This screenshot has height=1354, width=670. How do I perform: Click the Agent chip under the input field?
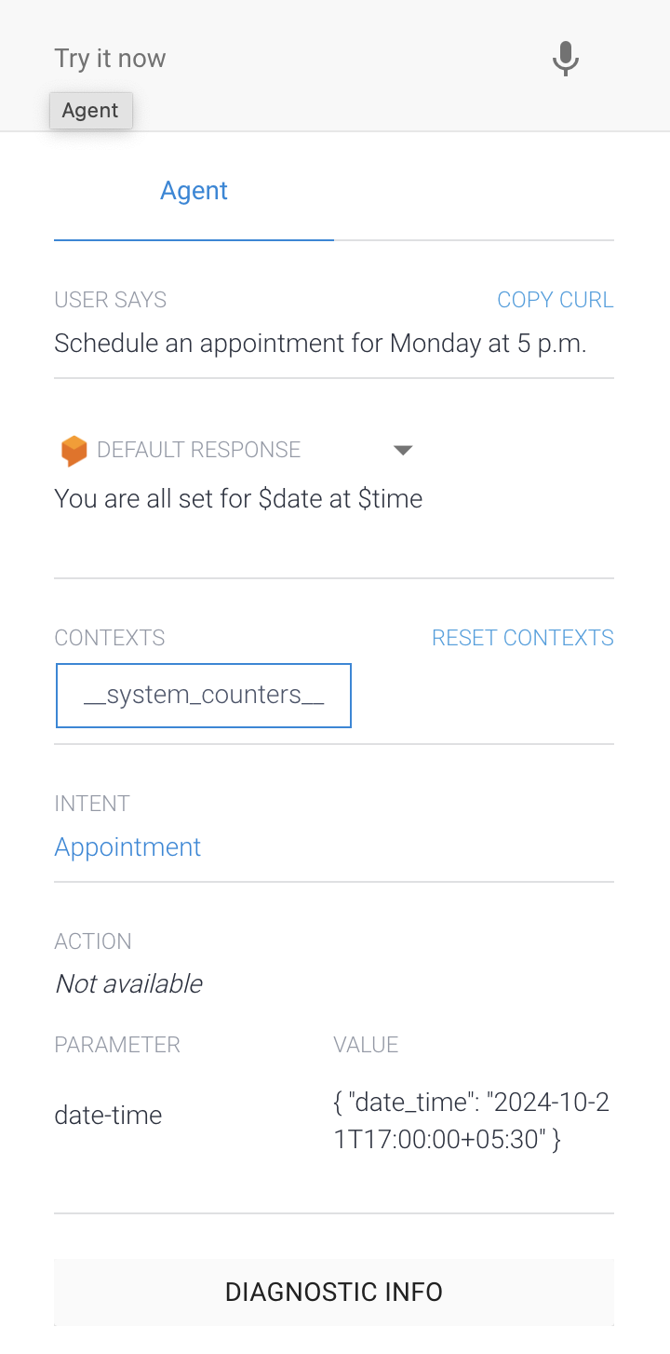[90, 110]
